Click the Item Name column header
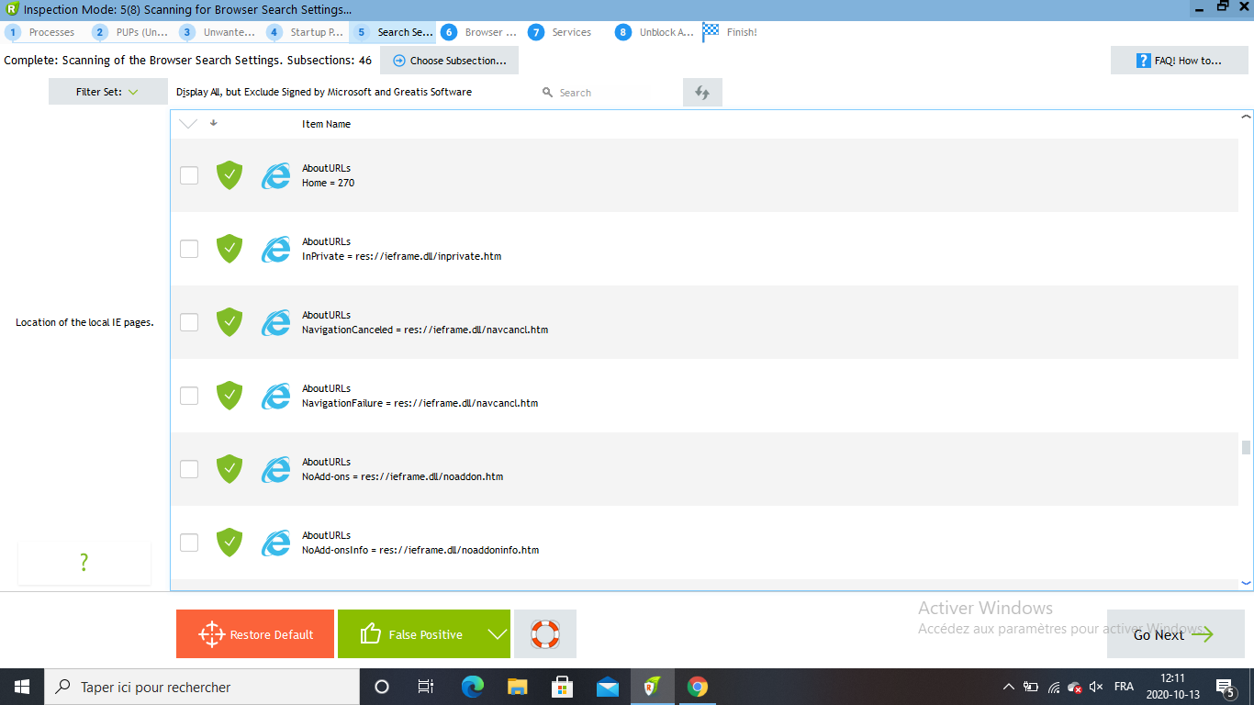The image size is (1254, 705). (x=326, y=124)
